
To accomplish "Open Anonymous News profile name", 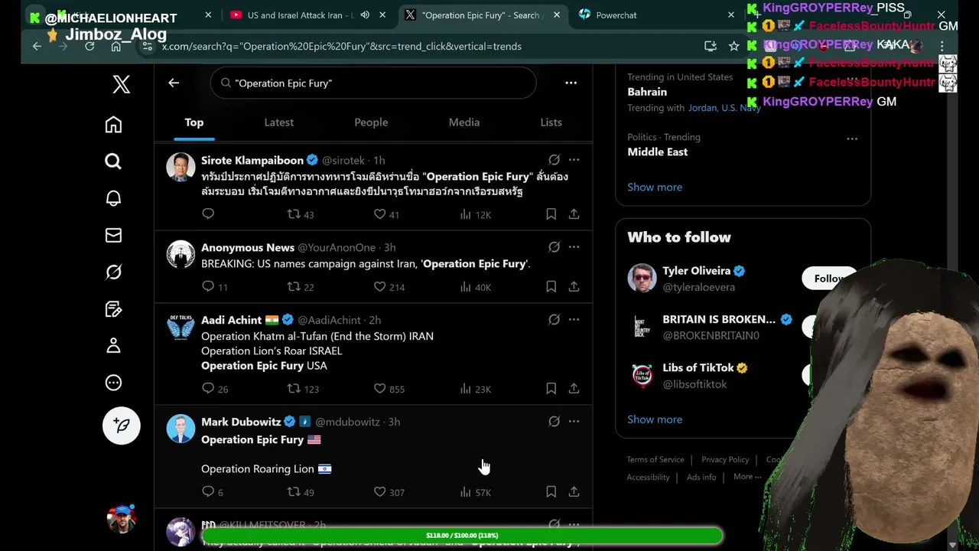I will [x=248, y=247].
